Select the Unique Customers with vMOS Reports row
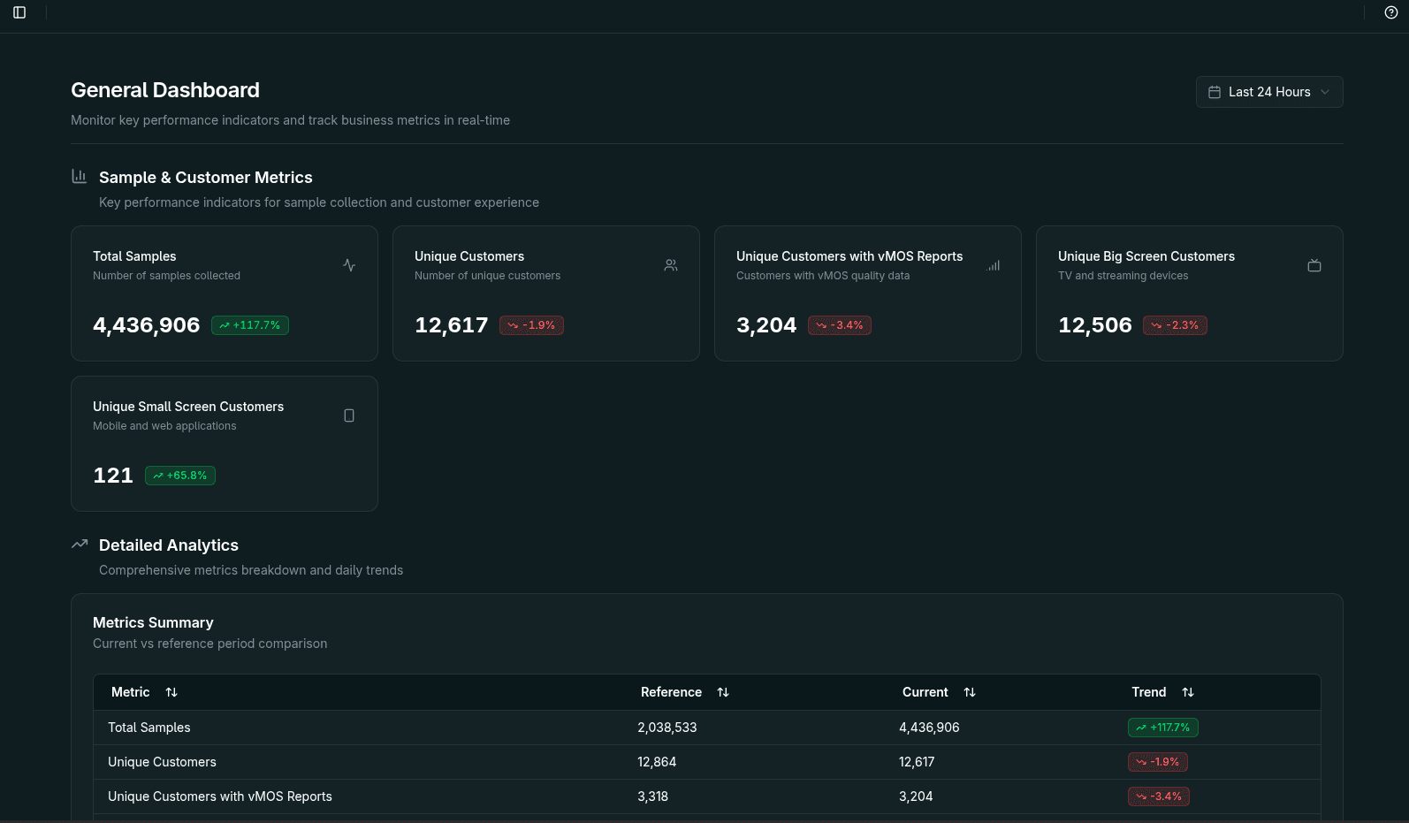Image resolution: width=1409 pixels, height=823 pixels. [220, 796]
